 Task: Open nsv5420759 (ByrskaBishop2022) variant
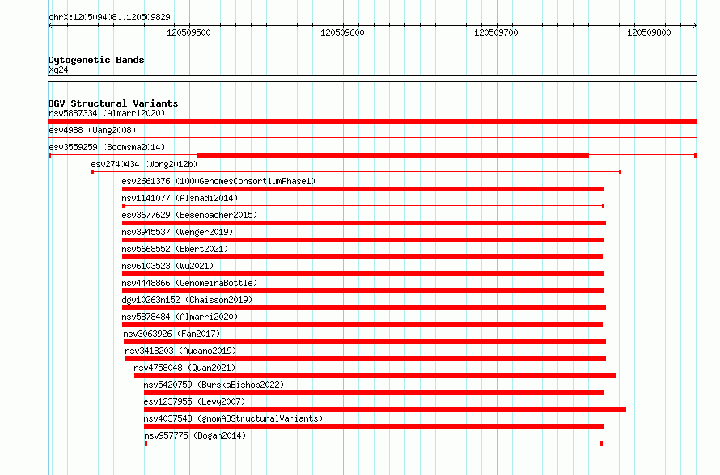pos(214,385)
